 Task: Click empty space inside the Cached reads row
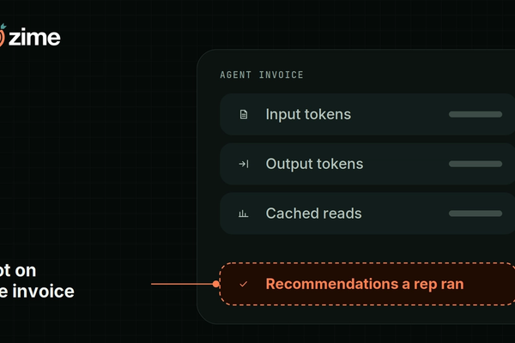(404, 214)
